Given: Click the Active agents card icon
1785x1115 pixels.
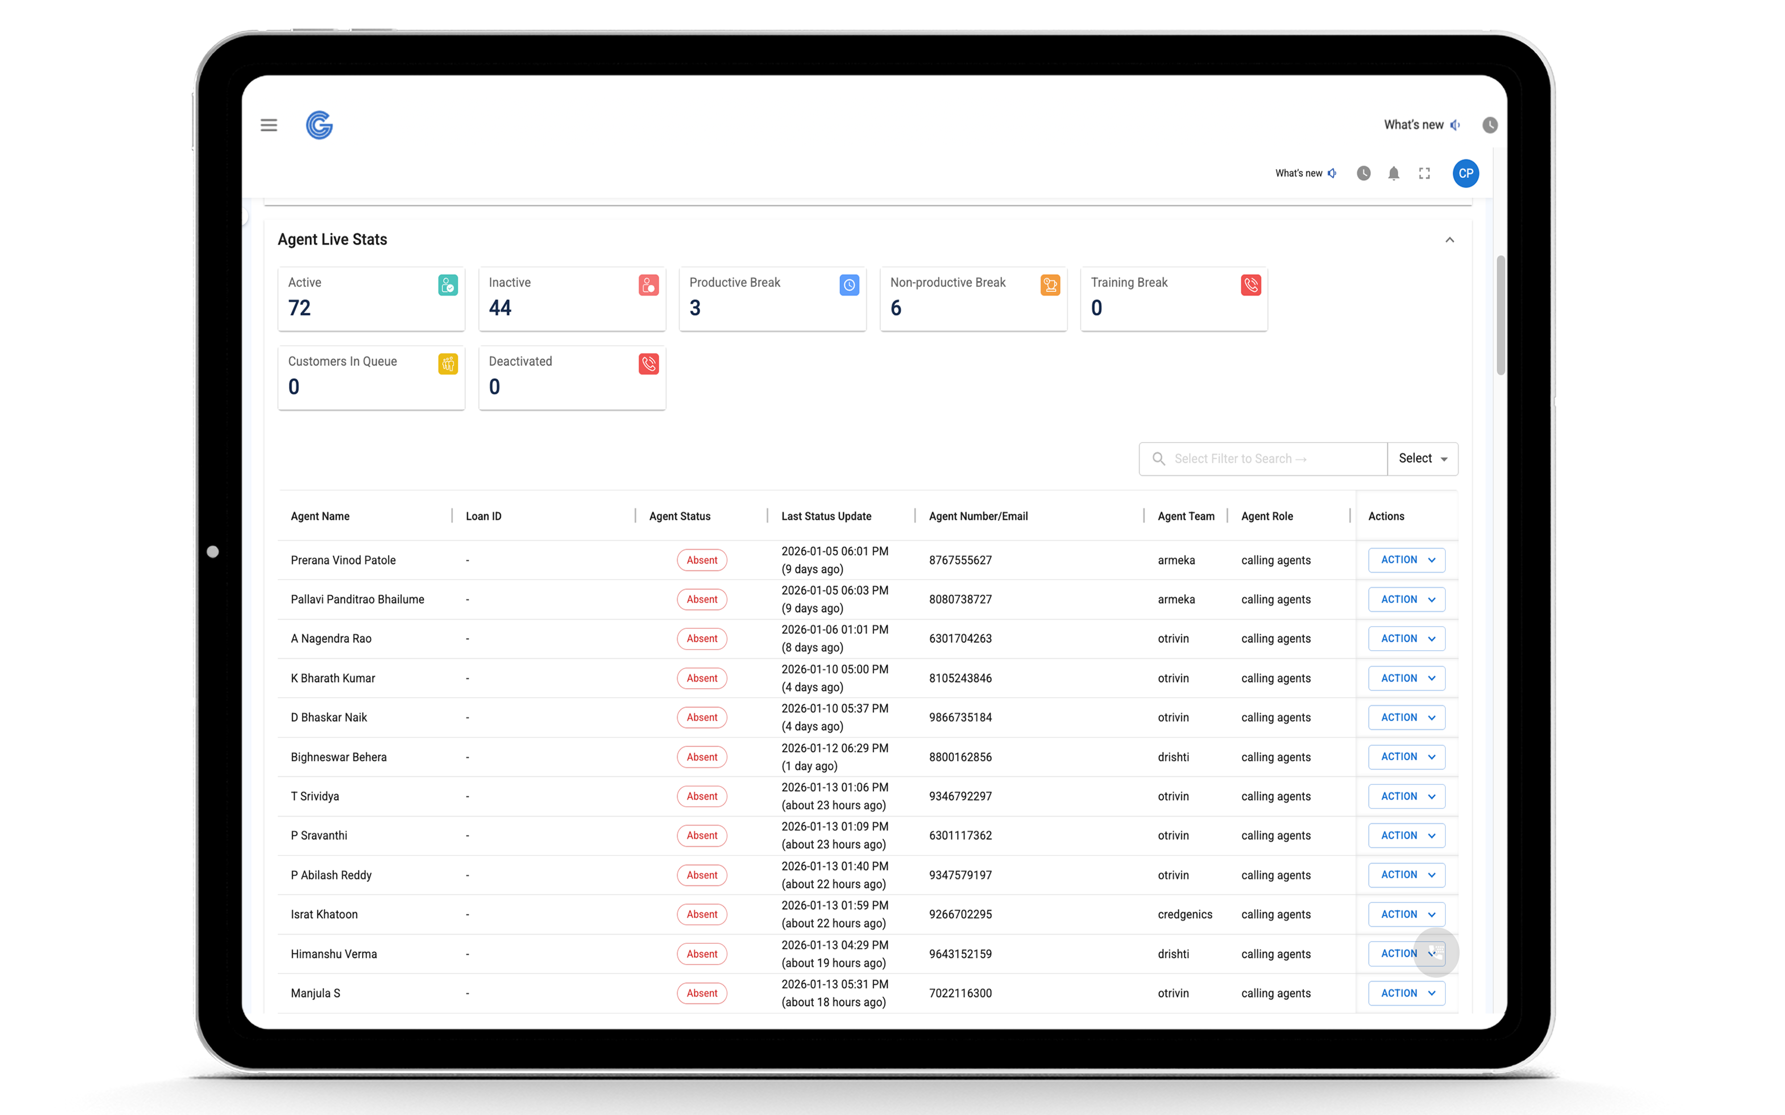Looking at the screenshot, I should click(x=448, y=285).
